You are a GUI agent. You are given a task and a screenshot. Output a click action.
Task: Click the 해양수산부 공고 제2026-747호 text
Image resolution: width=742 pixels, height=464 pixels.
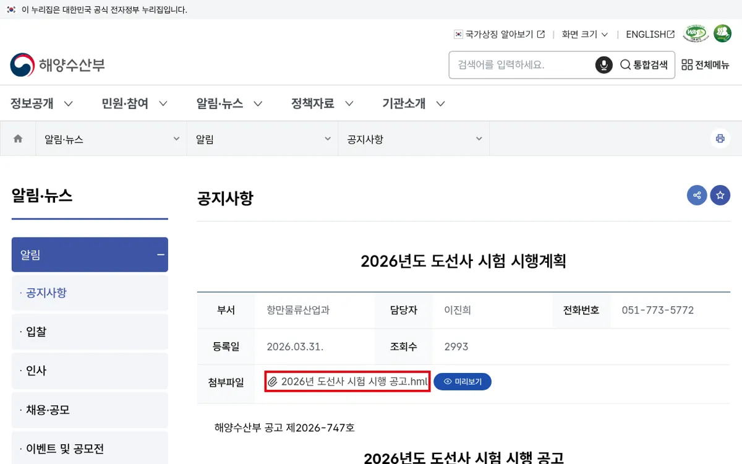[x=284, y=427]
